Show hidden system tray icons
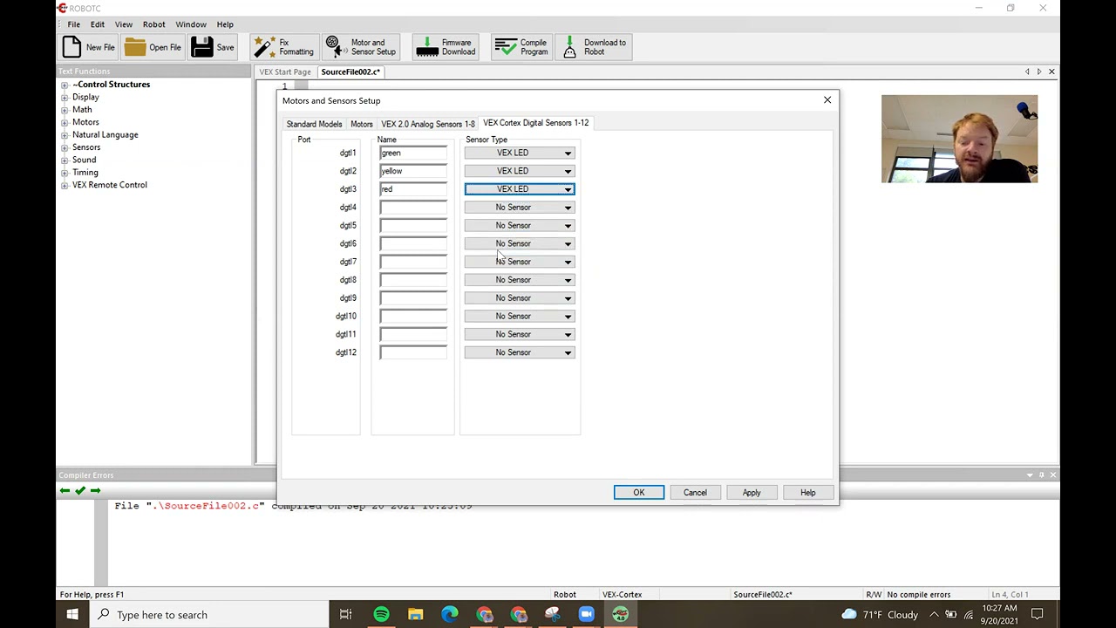 (x=935, y=615)
